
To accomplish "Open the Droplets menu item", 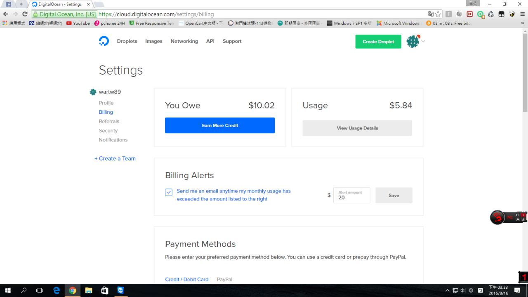I will [x=127, y=41].
